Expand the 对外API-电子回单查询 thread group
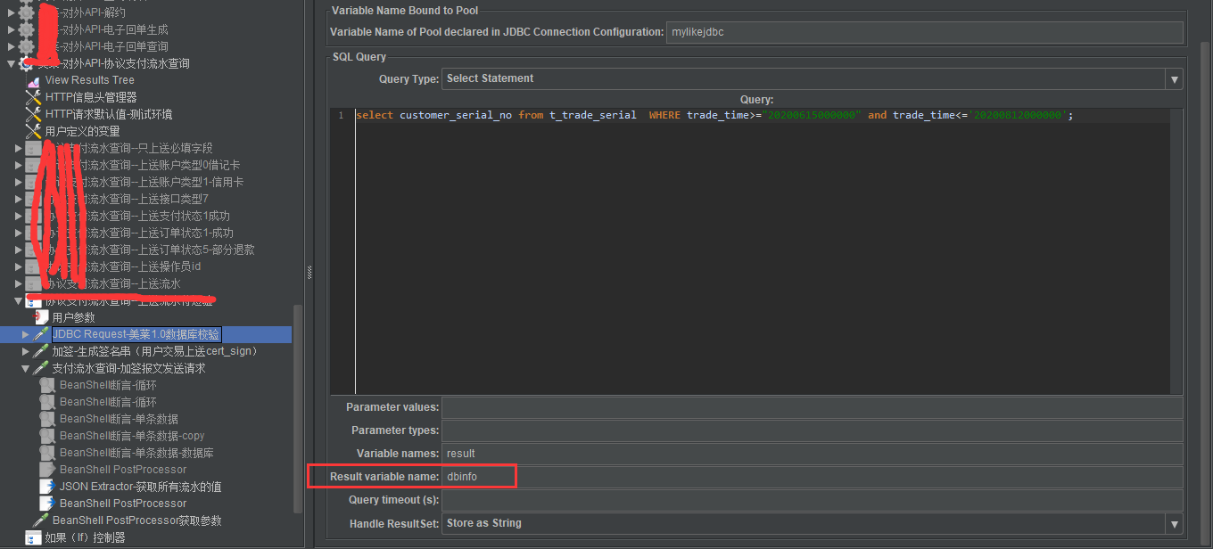The image size is (1213, 549). click(x=12, y=46)
